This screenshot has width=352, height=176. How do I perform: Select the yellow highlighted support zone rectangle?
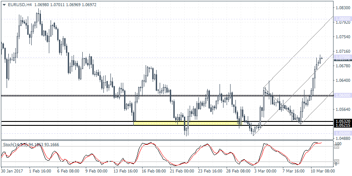pos(186,123)
